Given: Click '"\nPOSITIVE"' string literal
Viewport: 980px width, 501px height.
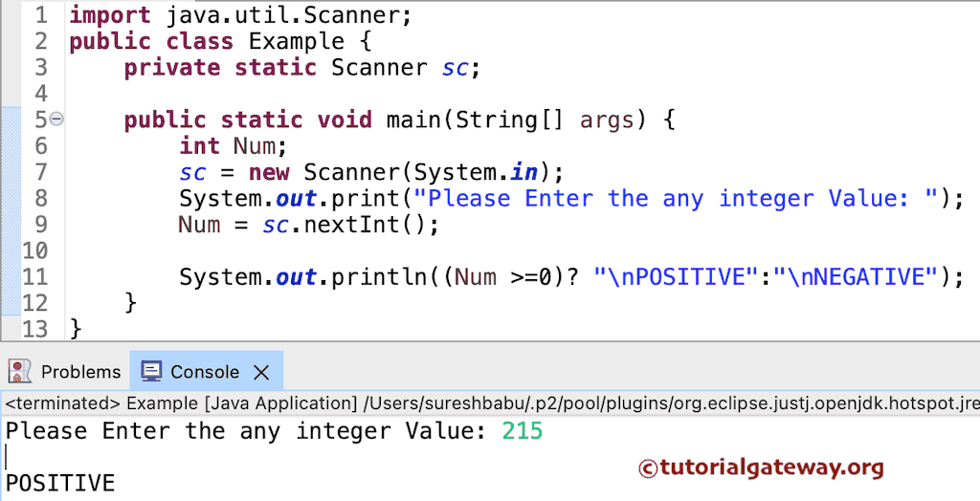Looking at the screenshot, I should click(675, 276).
